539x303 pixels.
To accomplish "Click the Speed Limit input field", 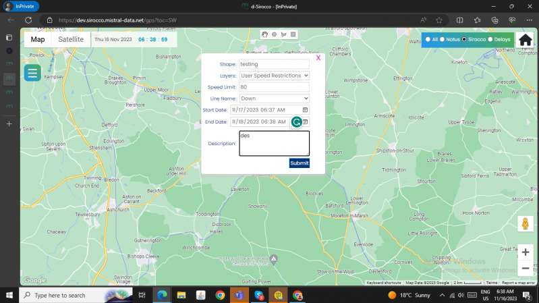I will 275,87.
